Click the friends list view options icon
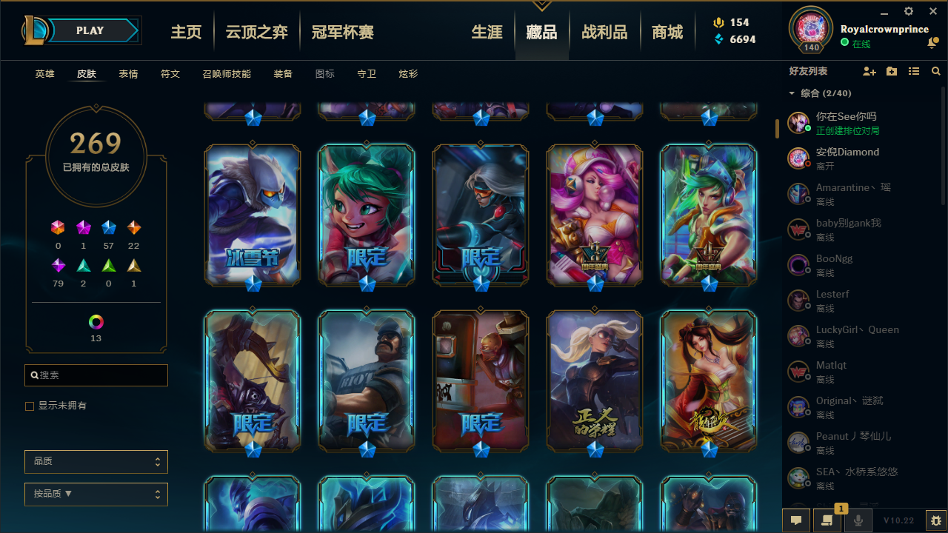Viewport: 948px width, 533px height. pos(914,71)
